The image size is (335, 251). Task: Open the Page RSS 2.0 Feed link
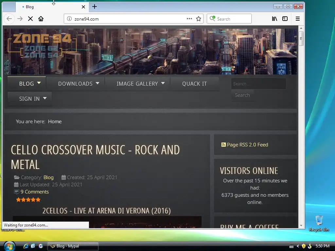247,145
